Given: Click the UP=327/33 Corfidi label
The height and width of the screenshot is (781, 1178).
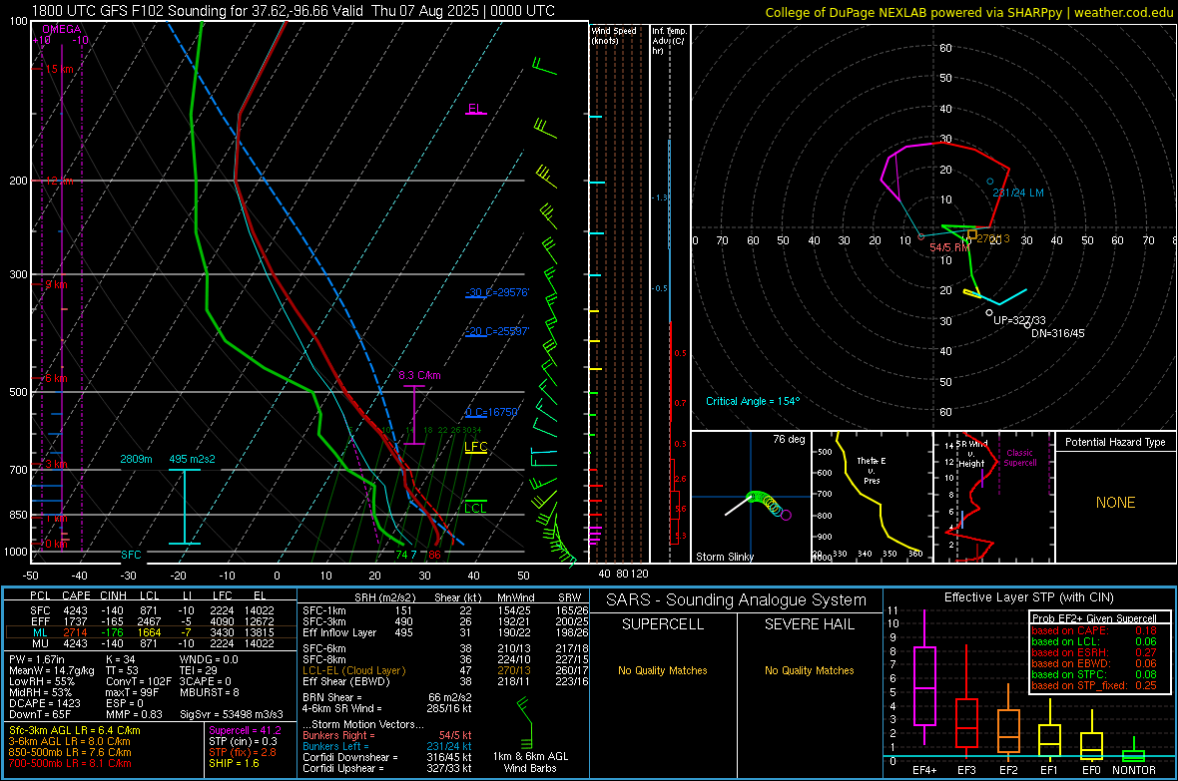Looking at the screenshot, I should [x=1019, y=320].
